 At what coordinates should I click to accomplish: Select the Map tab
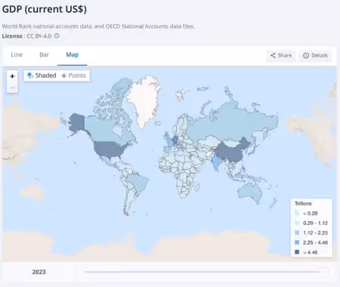tap(73, 55)
